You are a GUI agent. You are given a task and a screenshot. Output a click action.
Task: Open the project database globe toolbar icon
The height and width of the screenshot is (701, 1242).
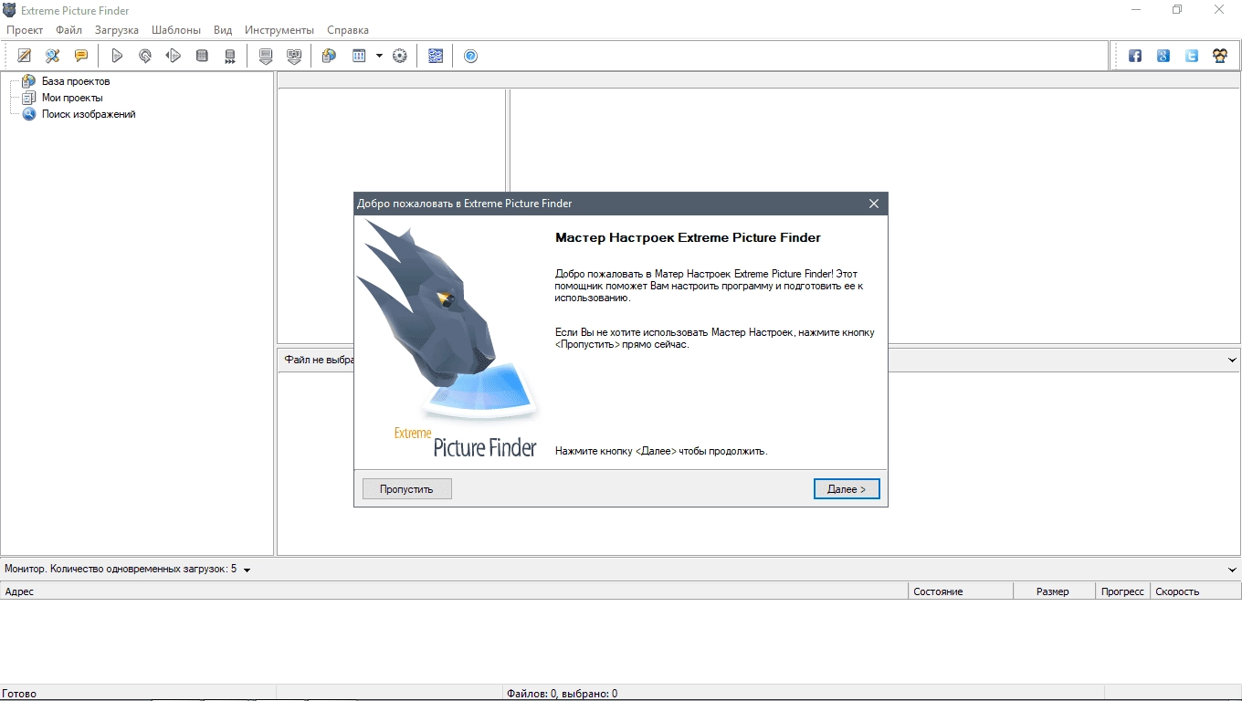(330, 56)
